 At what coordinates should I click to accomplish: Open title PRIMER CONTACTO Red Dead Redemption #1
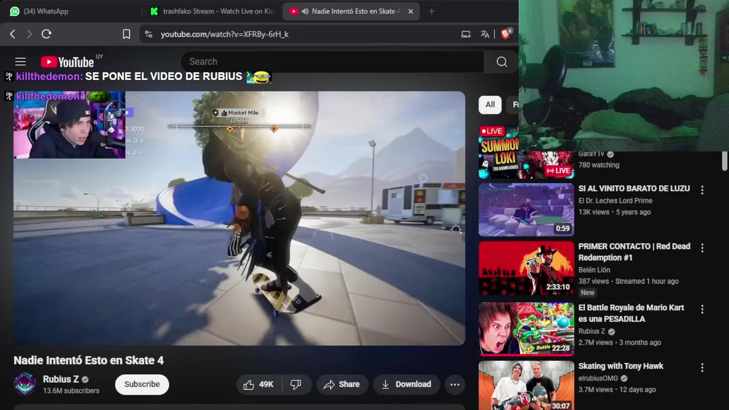tap(634, 252)
